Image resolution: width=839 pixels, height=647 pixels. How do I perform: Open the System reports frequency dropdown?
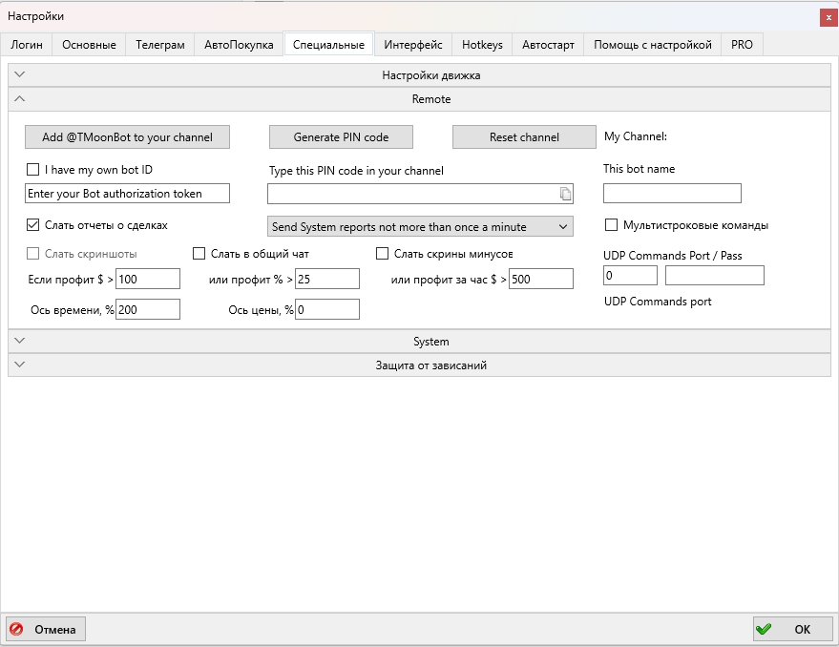tap(420, 227)
